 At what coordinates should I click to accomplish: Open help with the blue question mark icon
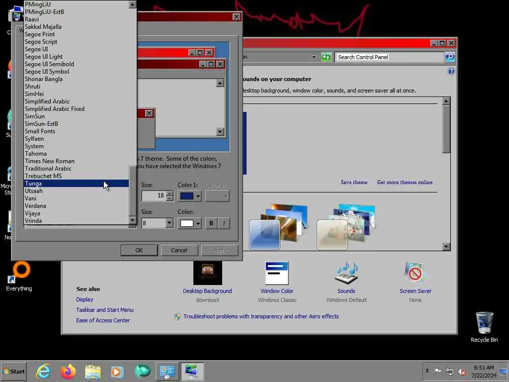pos(451,71)
